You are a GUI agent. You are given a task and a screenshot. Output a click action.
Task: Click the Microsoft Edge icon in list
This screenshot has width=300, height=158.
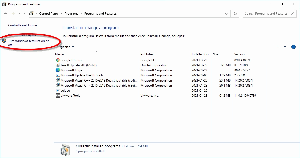tap(58, 70)
